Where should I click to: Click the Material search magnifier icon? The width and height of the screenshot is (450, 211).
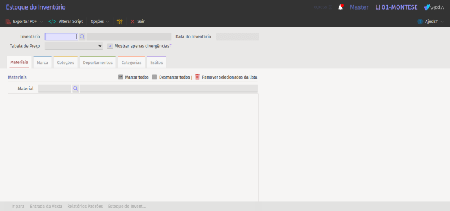(75, 89)
